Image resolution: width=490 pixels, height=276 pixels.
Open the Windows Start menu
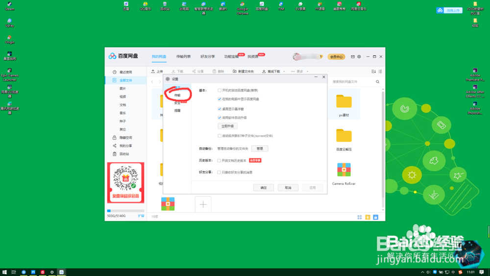coord(4,272)
